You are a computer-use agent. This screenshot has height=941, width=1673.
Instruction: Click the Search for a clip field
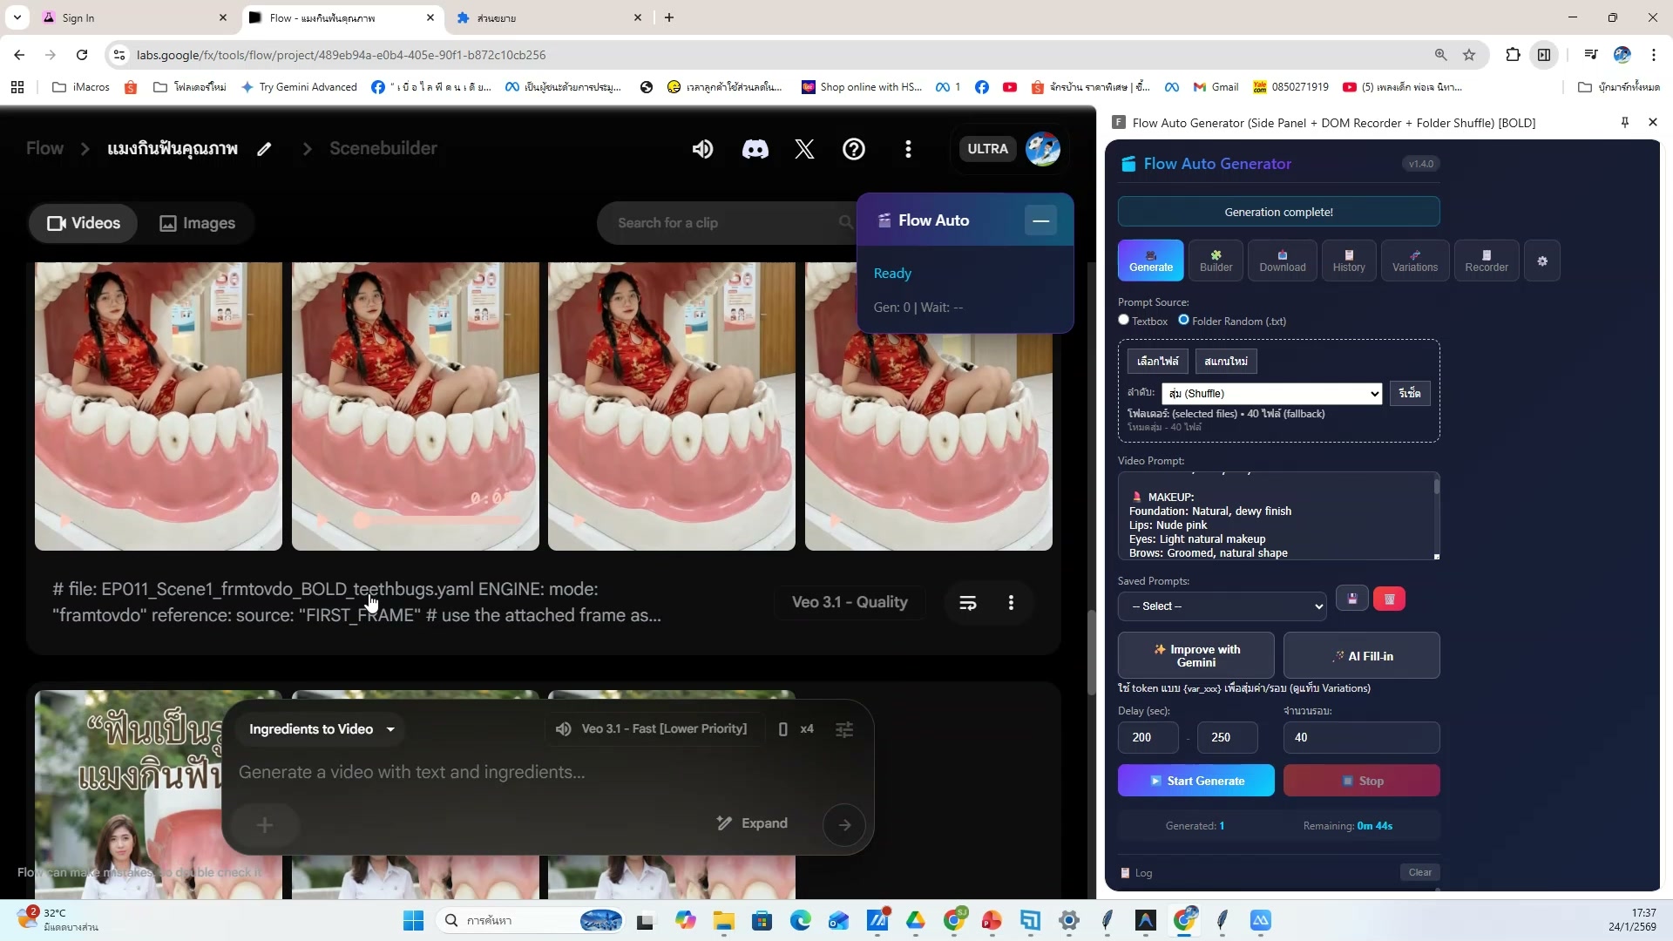tap(723, 223)
